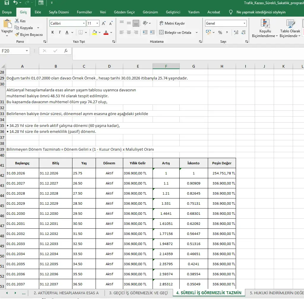This screenshot has width=304, height=299.
Task: Click the text orientation icon
Action: point(145,23)
